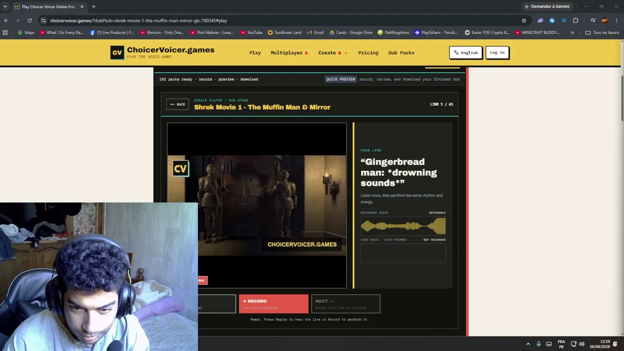The image size is (624, 351).
Task: Go back with the BACK button
Action: pyautogui.click(x=177, y=104)
